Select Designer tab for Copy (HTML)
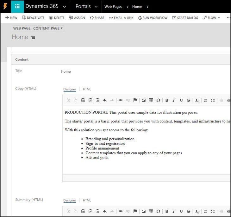 70,89
